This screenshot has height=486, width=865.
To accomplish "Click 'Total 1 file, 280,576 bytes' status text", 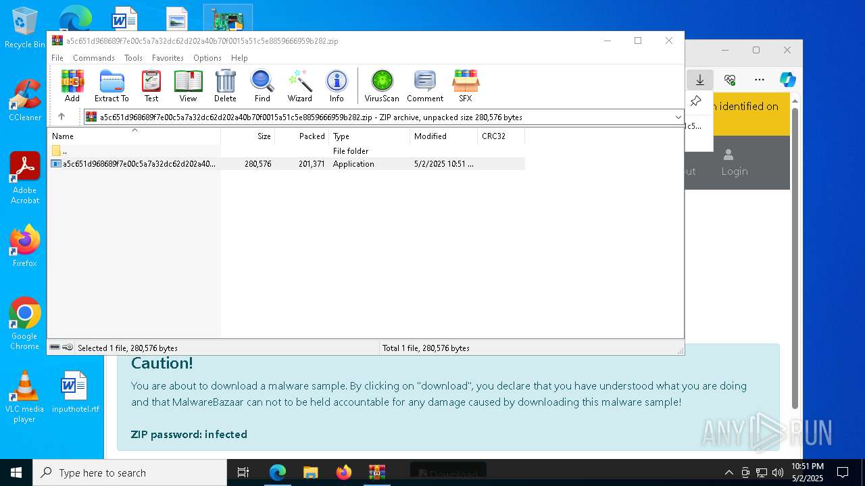I will coord(426,348).
